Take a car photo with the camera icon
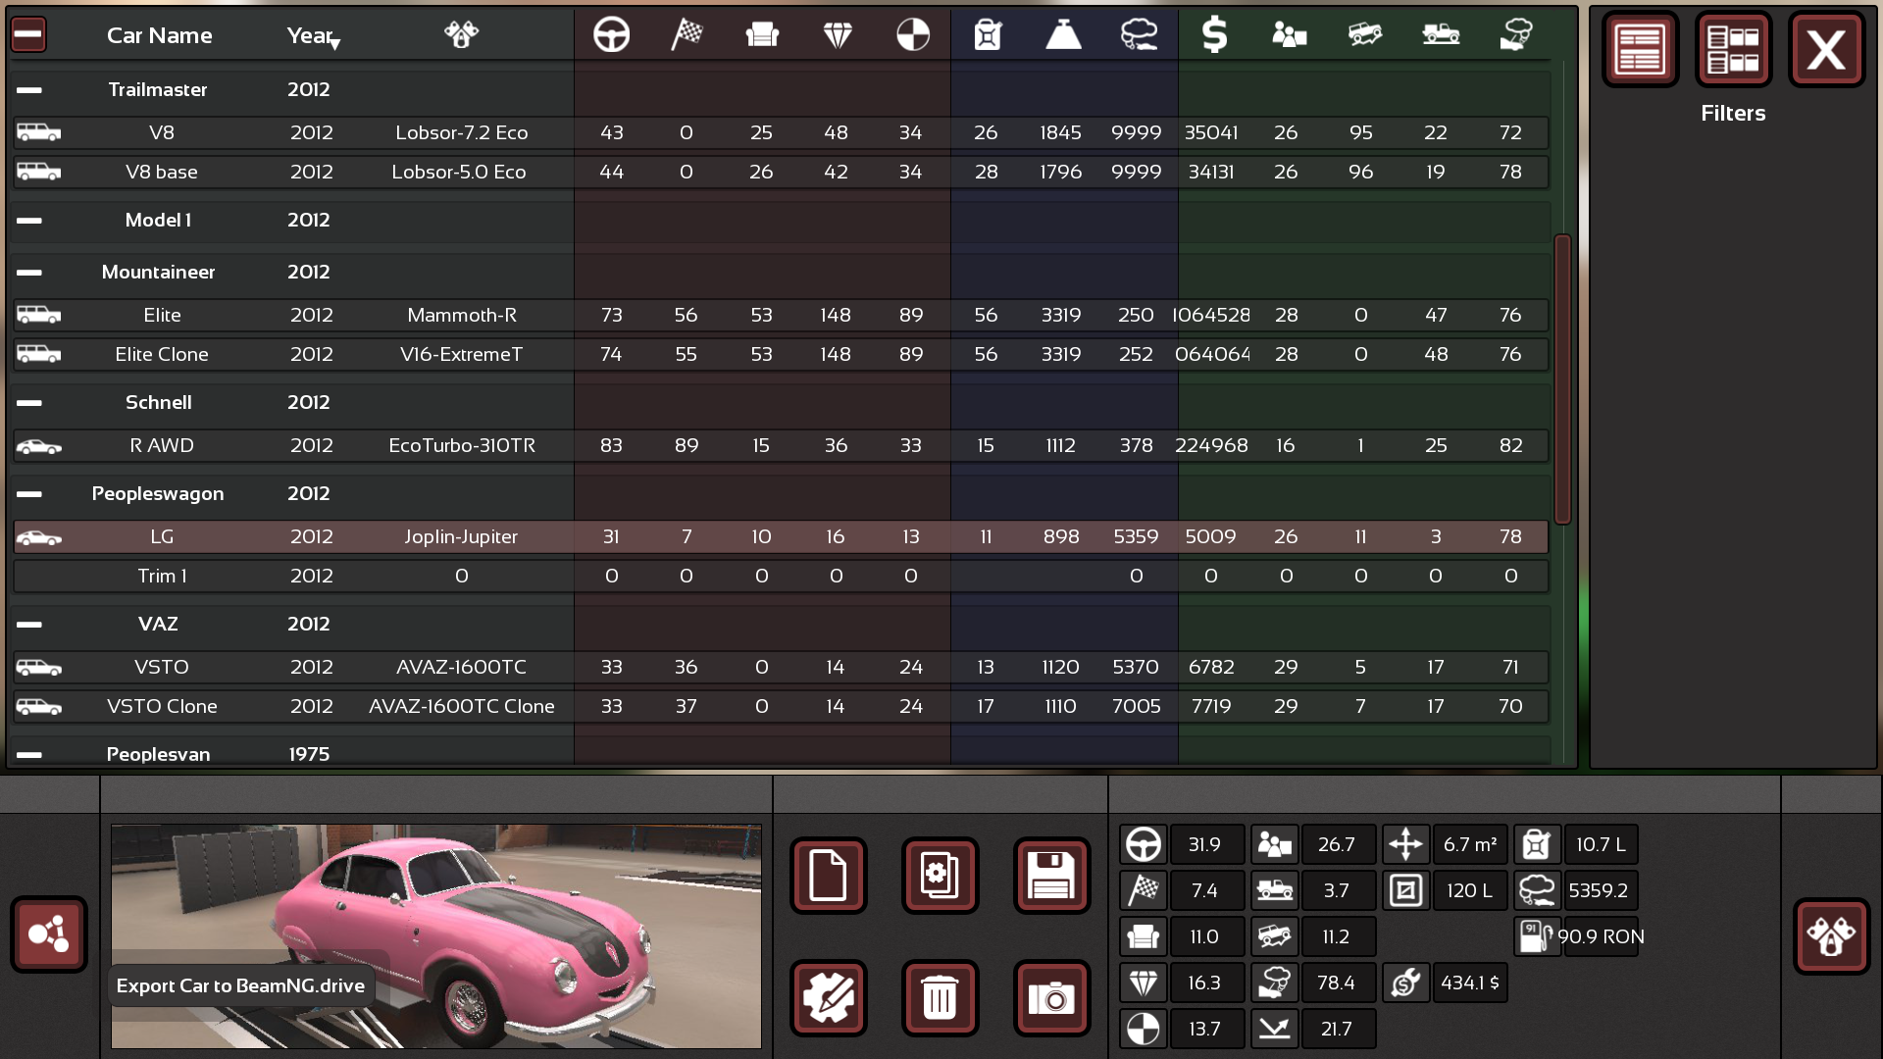 point(1051,998)
